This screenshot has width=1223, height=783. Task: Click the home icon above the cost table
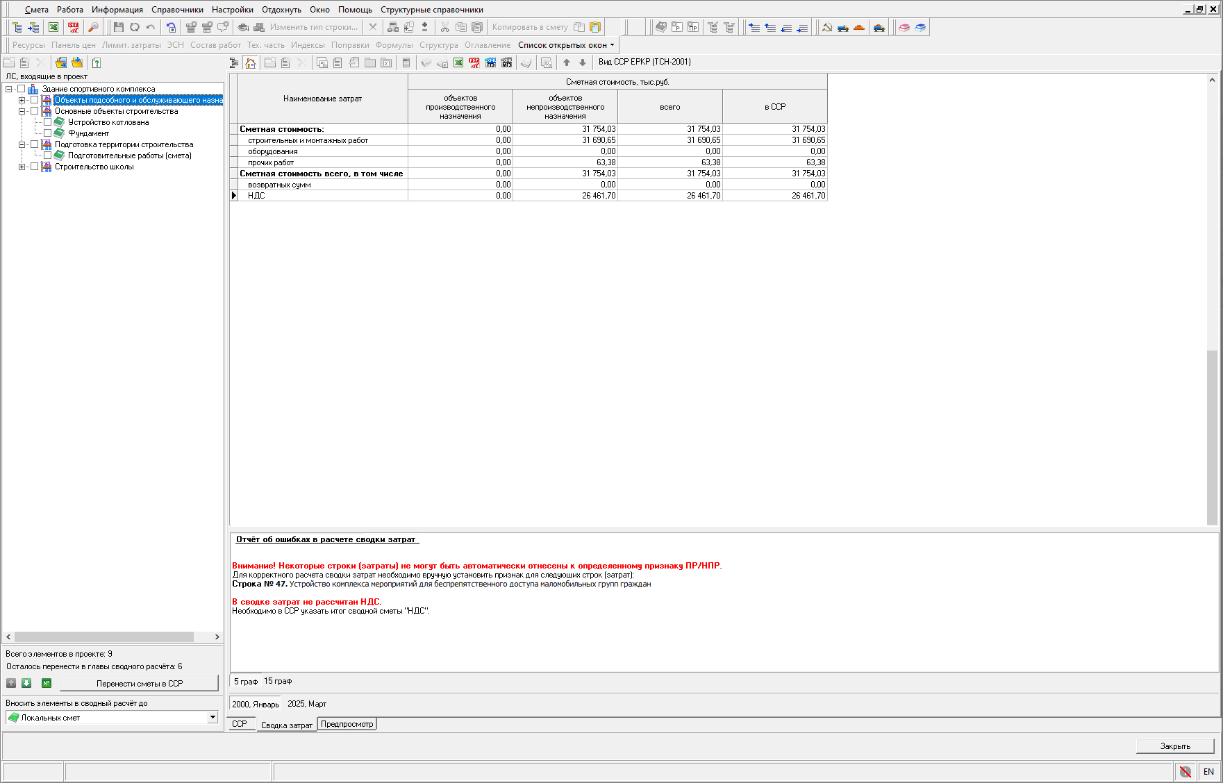pyautogui.click(x=251, y=62)
